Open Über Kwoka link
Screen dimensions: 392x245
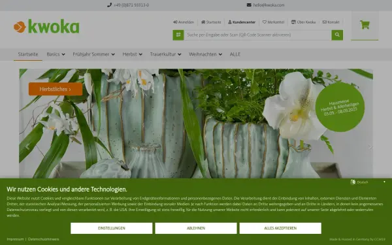click(x=304, y=22)
